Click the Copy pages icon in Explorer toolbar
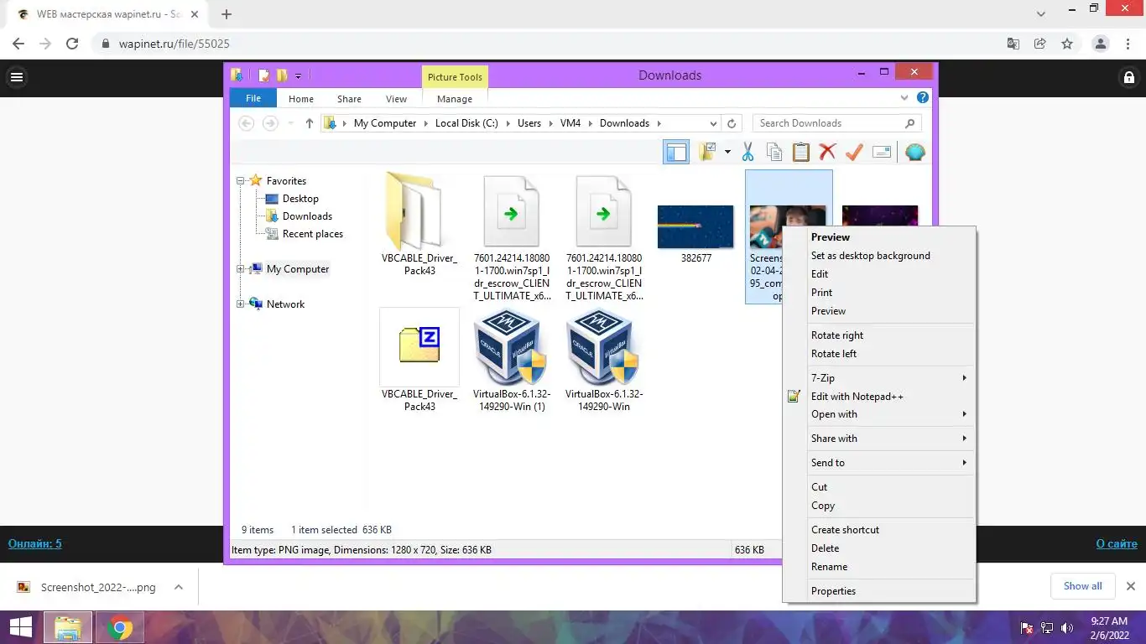This screenshot has height=644, width=1146. (774, 152)
